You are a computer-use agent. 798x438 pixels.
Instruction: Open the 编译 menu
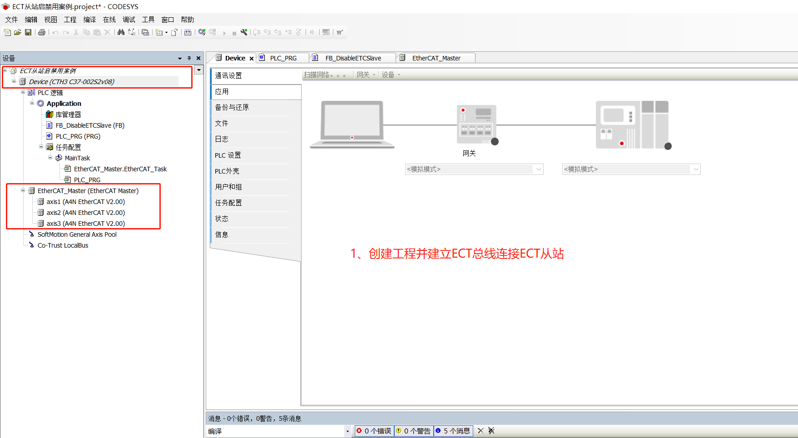click(89, 20)
